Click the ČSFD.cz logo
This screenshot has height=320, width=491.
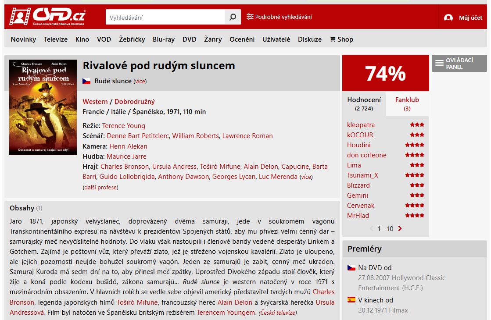[47, 16]
